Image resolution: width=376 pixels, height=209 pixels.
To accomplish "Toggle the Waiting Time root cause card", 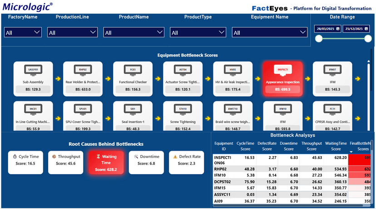I will pyautogui.click(x=106, y=162).
